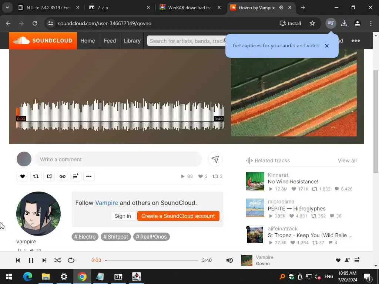379x284 pixels.
Task: Go back in browser history
Action: (8, 23)
